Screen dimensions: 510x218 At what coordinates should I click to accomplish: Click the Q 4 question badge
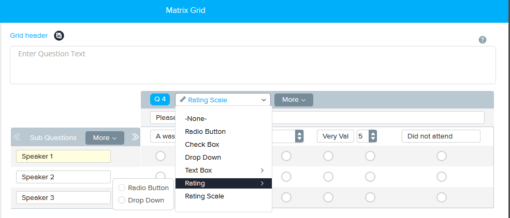click(x=160, y=100)
